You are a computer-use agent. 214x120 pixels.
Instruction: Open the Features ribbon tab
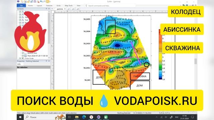pyautogui.click(x=49, y=6)
